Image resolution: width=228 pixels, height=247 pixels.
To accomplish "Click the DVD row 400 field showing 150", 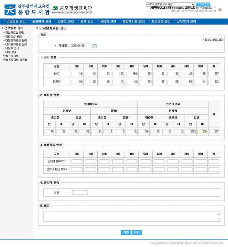I will [x=132, y=74].
